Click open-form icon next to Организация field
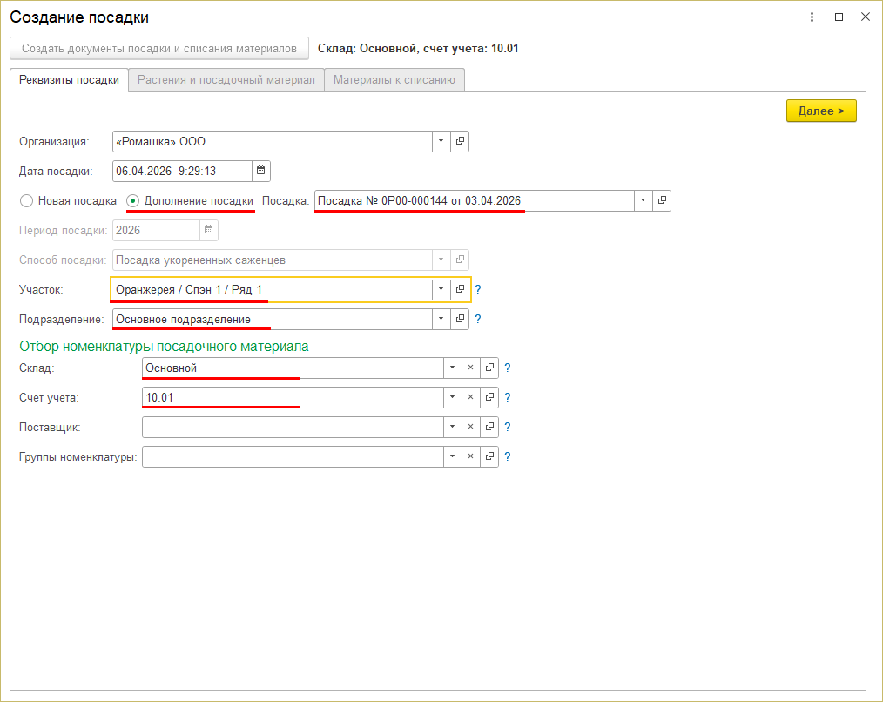The height and width of the screenshot is (702, 883). [x=460, y=141]
